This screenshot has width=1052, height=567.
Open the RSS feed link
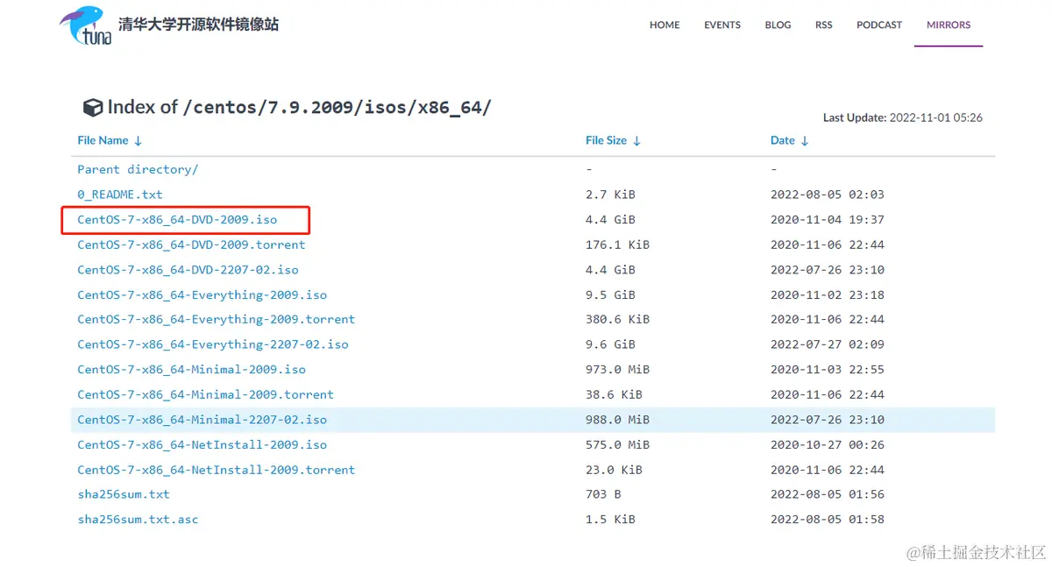[x=824, y=25]
